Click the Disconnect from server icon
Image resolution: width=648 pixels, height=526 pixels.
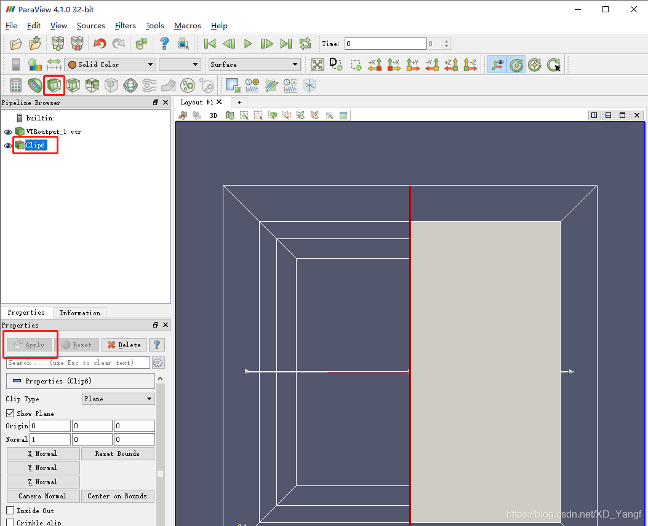point(76,44)
